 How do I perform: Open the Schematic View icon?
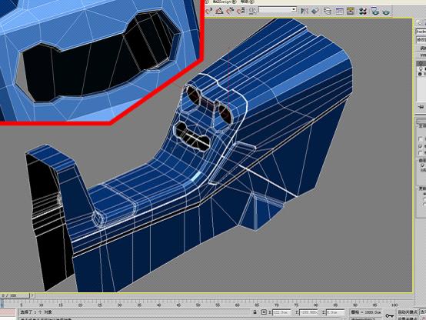point(351,11)
